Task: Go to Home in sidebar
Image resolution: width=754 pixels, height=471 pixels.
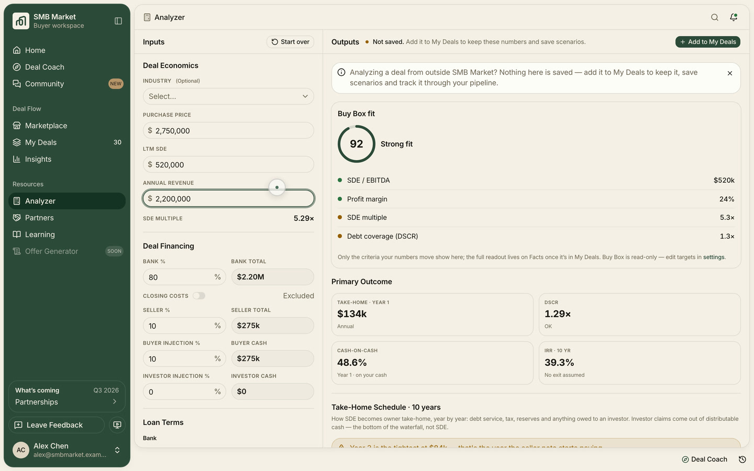Action: pyautogui.click(x=67, y=50)
